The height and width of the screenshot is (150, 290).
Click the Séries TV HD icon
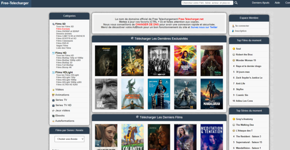coord(53,106)
